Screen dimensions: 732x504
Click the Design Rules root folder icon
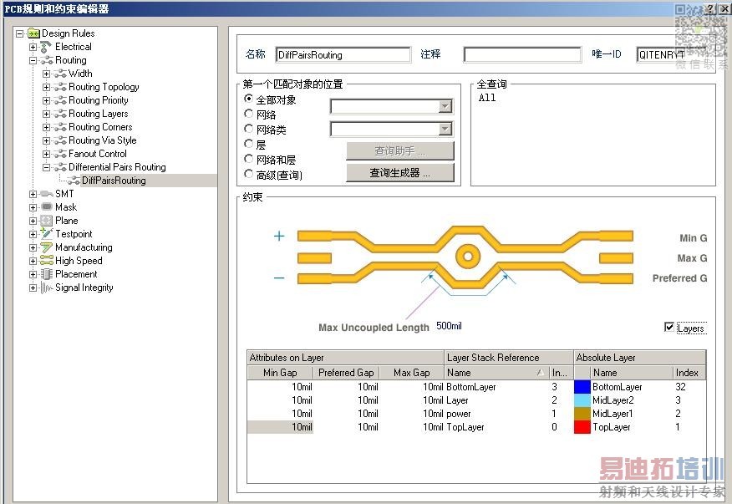[x=33, y=33]
